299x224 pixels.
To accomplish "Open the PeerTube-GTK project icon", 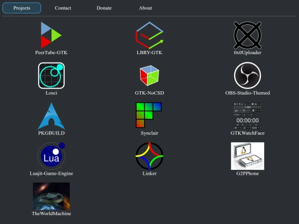I will 51,35.
